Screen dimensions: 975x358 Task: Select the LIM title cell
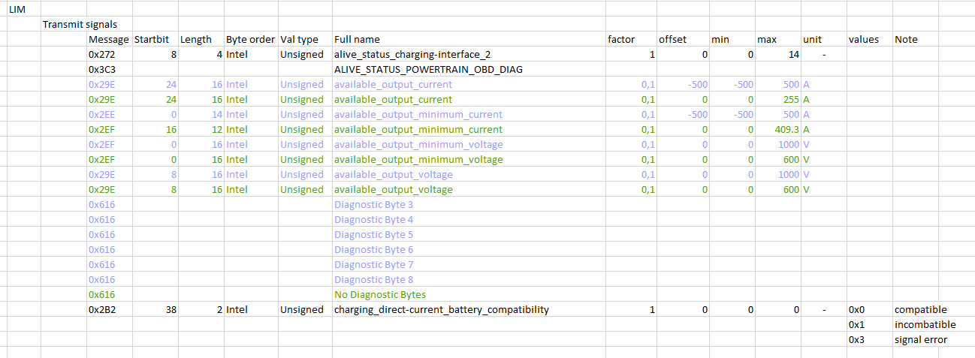(x=17, y=9)
